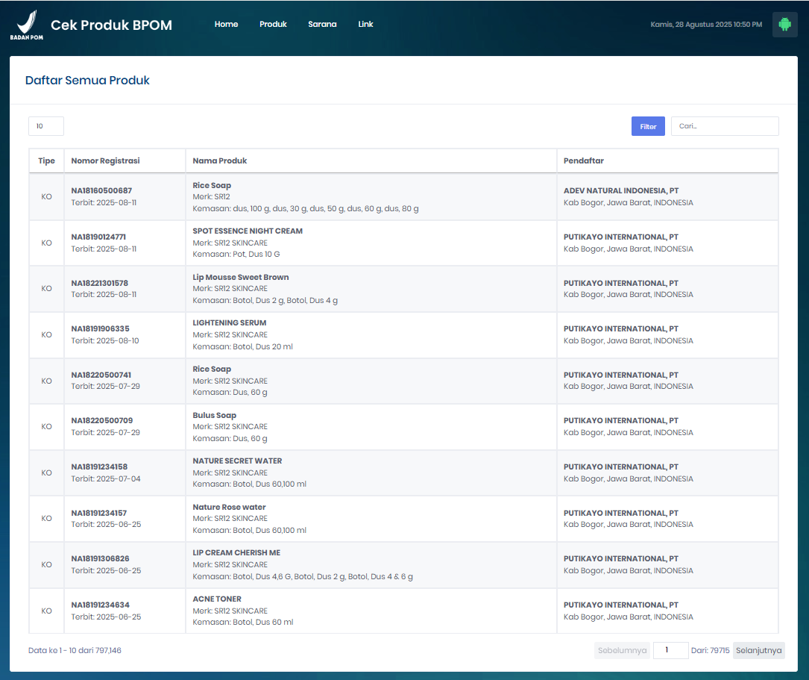The height and width of the screenshot is (680, 809).
Task: Open the Produk menu
Action: [x=273, y=25]
